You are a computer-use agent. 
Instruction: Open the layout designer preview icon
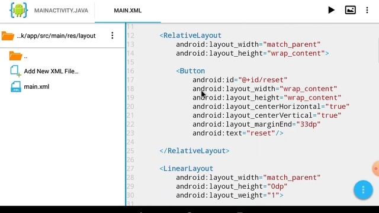(350, 10)
